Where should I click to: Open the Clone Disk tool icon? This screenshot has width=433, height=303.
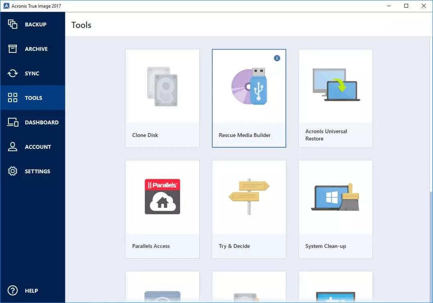[x=162, y=86]
